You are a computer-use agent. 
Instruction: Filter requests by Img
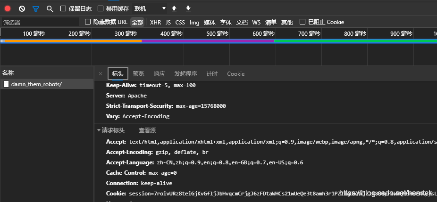[x=194, y=22]
